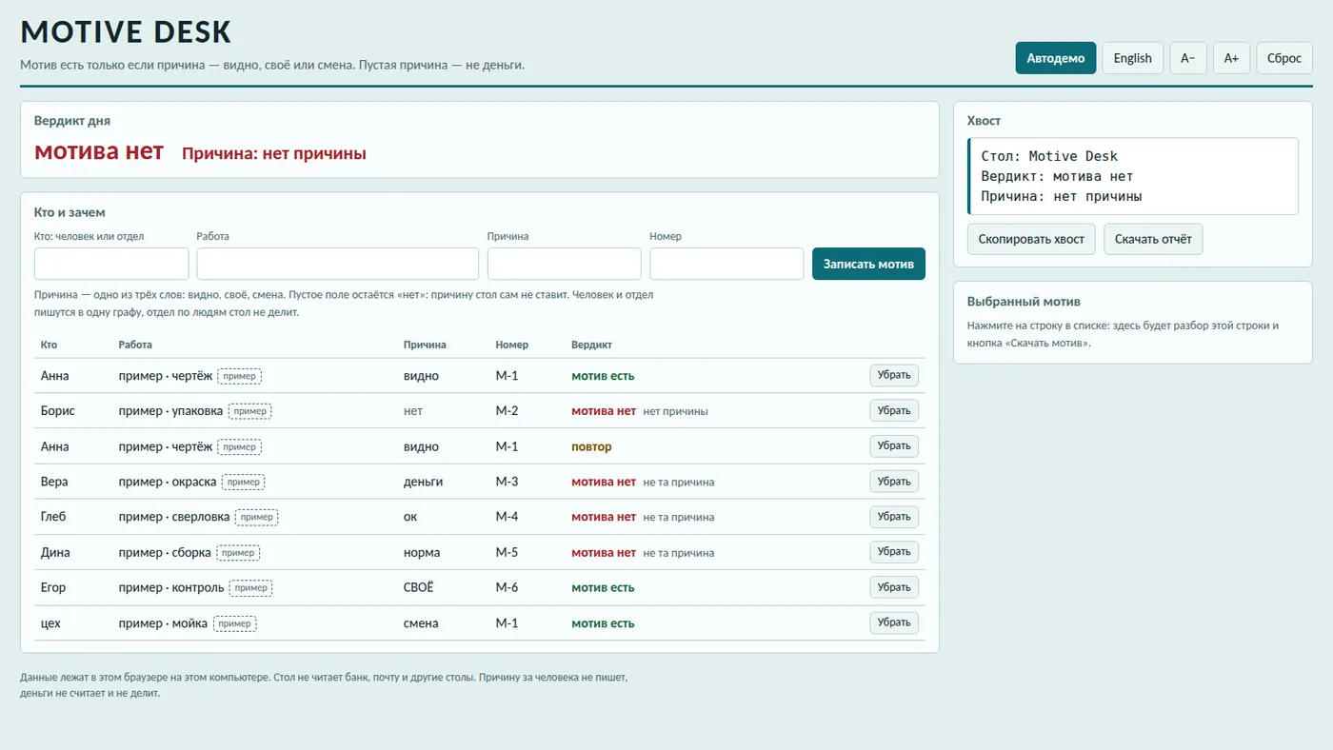Image resolution: width=1333 pixels, height=750 pixels.
Task: Click the M-6 number cell
Action: coord(507,587)
